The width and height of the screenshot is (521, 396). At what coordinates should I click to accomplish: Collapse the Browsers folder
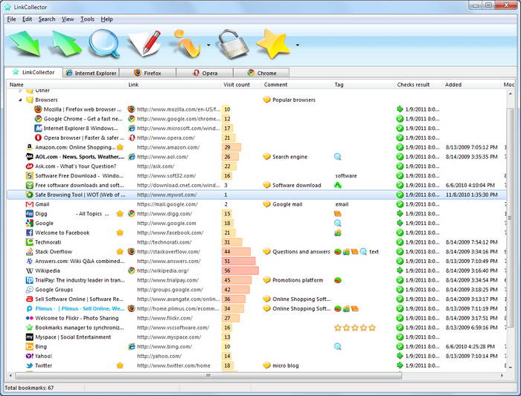(x=20, y=100)
